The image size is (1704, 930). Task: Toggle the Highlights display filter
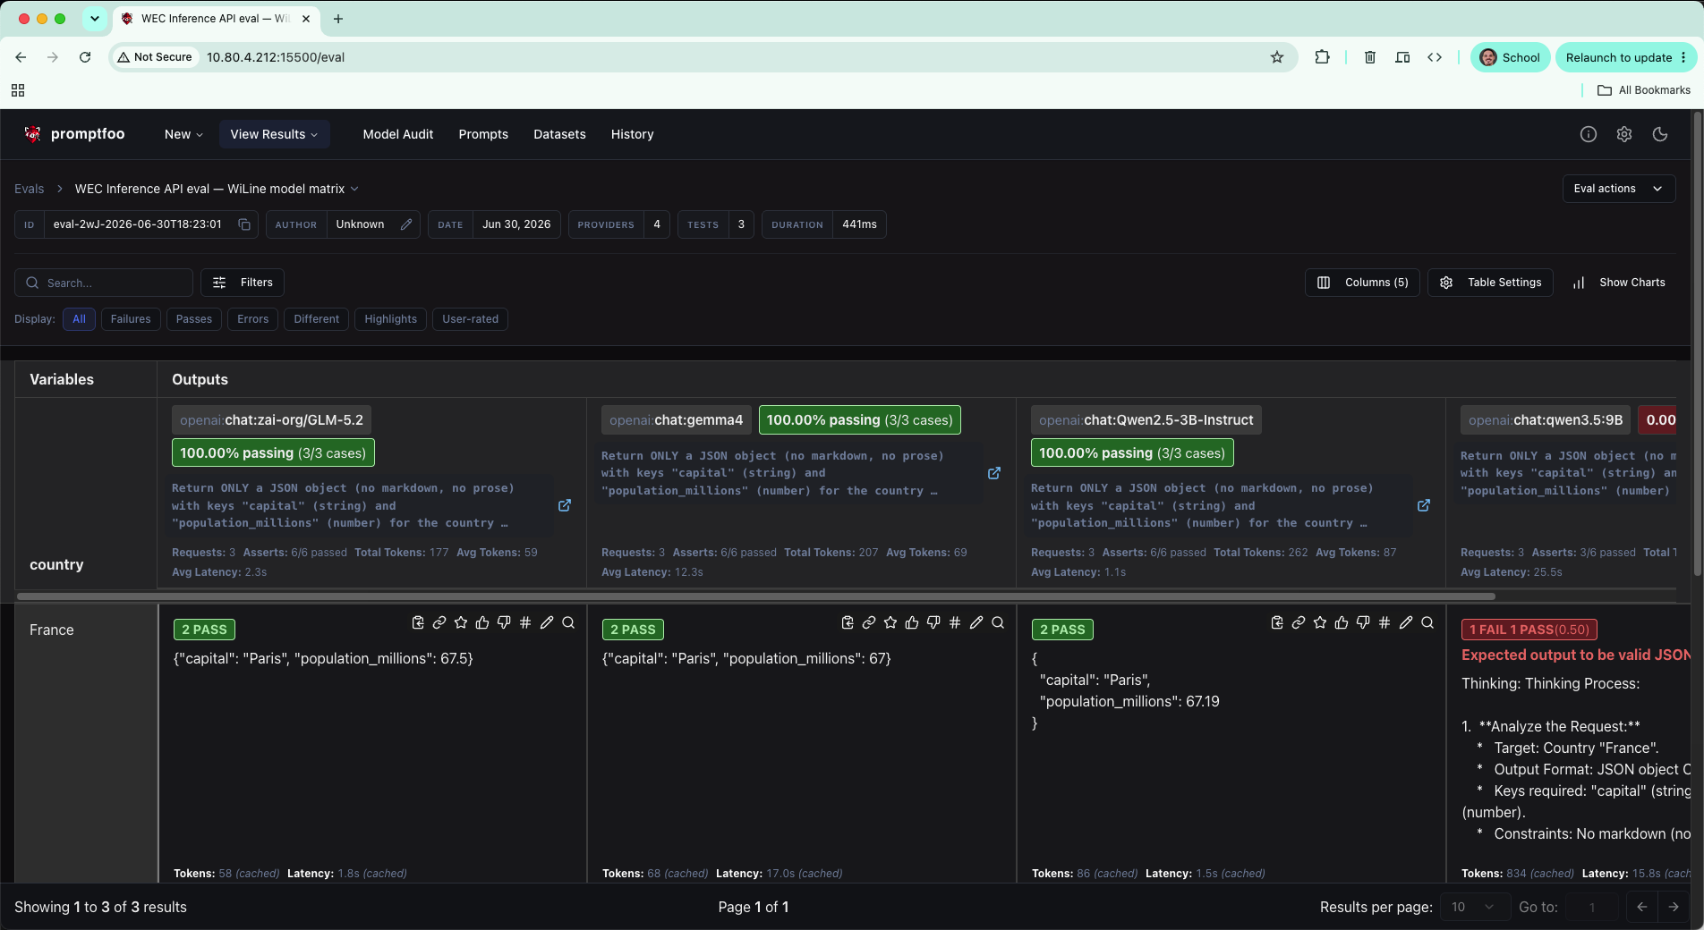(x=391, y=319)
